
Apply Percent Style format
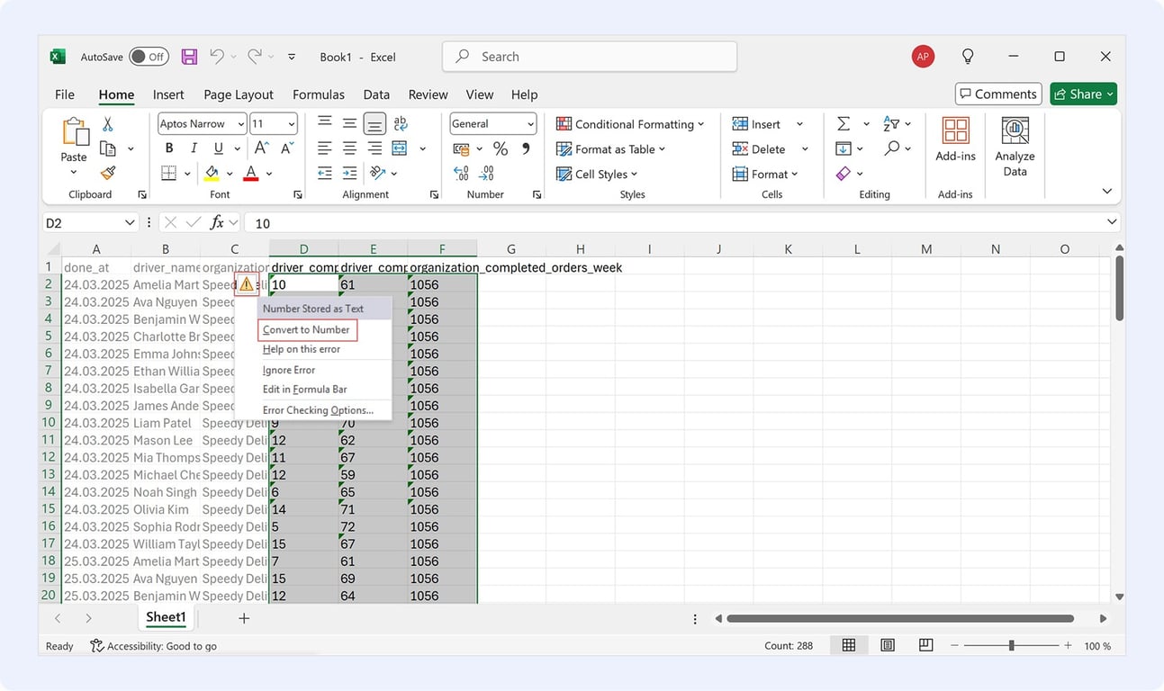pos(501,148)
